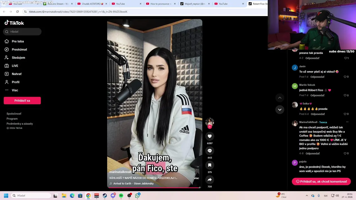Click red 'Prihlásiť sa' sidebar button
This screenshot has width=356, height=200.
22,101
